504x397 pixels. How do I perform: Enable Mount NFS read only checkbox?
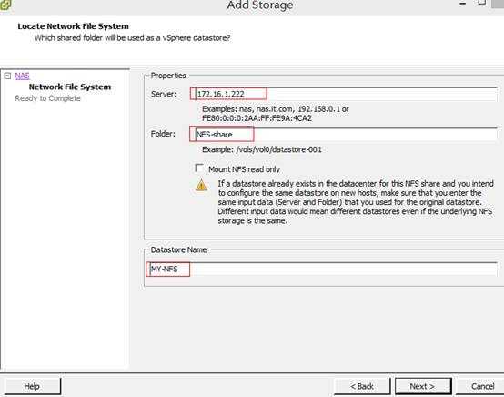pos(199,168)
